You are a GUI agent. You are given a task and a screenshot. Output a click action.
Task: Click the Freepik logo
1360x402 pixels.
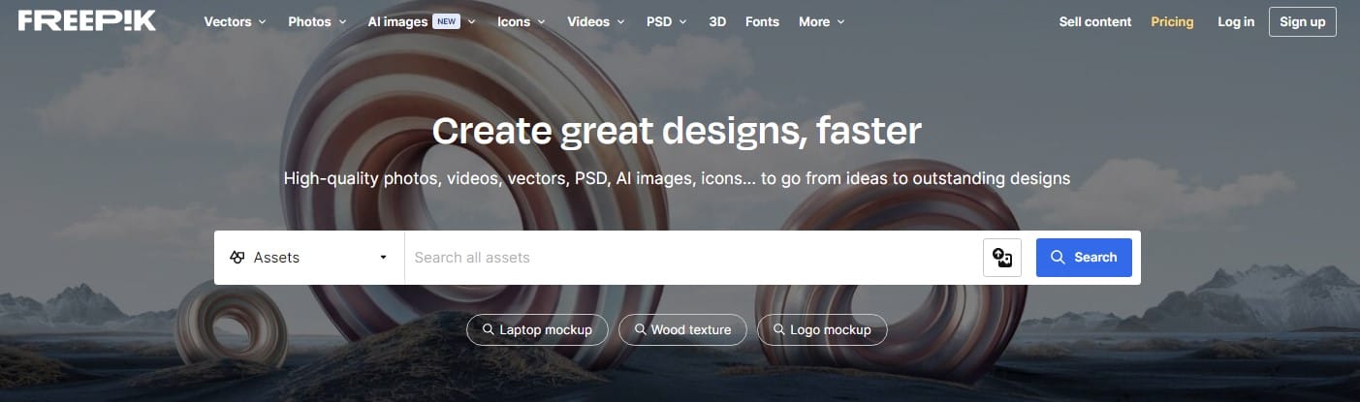pos(86,21)
